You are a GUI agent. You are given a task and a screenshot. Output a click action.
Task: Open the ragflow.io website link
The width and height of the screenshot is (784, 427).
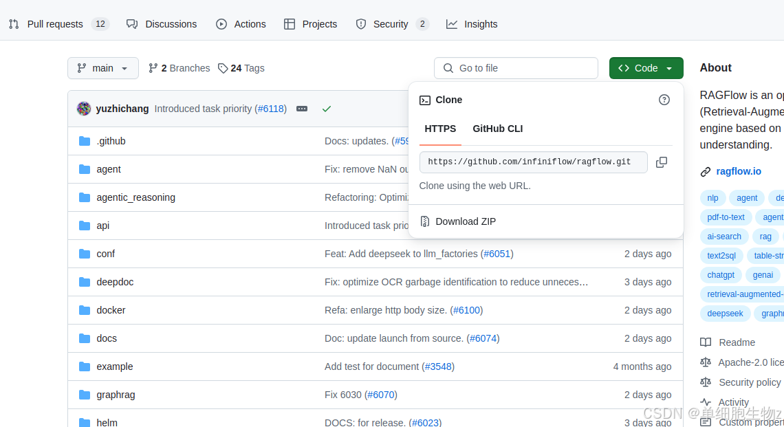pos(739,171)
